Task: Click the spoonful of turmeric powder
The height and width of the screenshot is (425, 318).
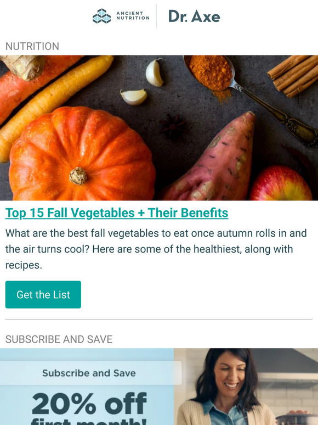Action: pyautogui.click(x=211, y=73)
